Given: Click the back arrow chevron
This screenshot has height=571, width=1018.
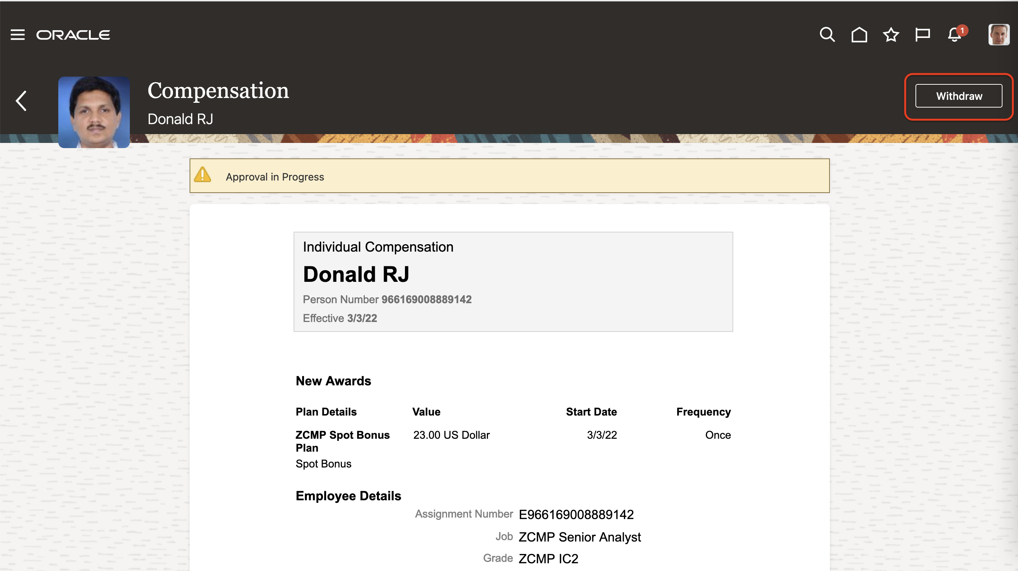Looking at the screenshot, I should 21,101.
